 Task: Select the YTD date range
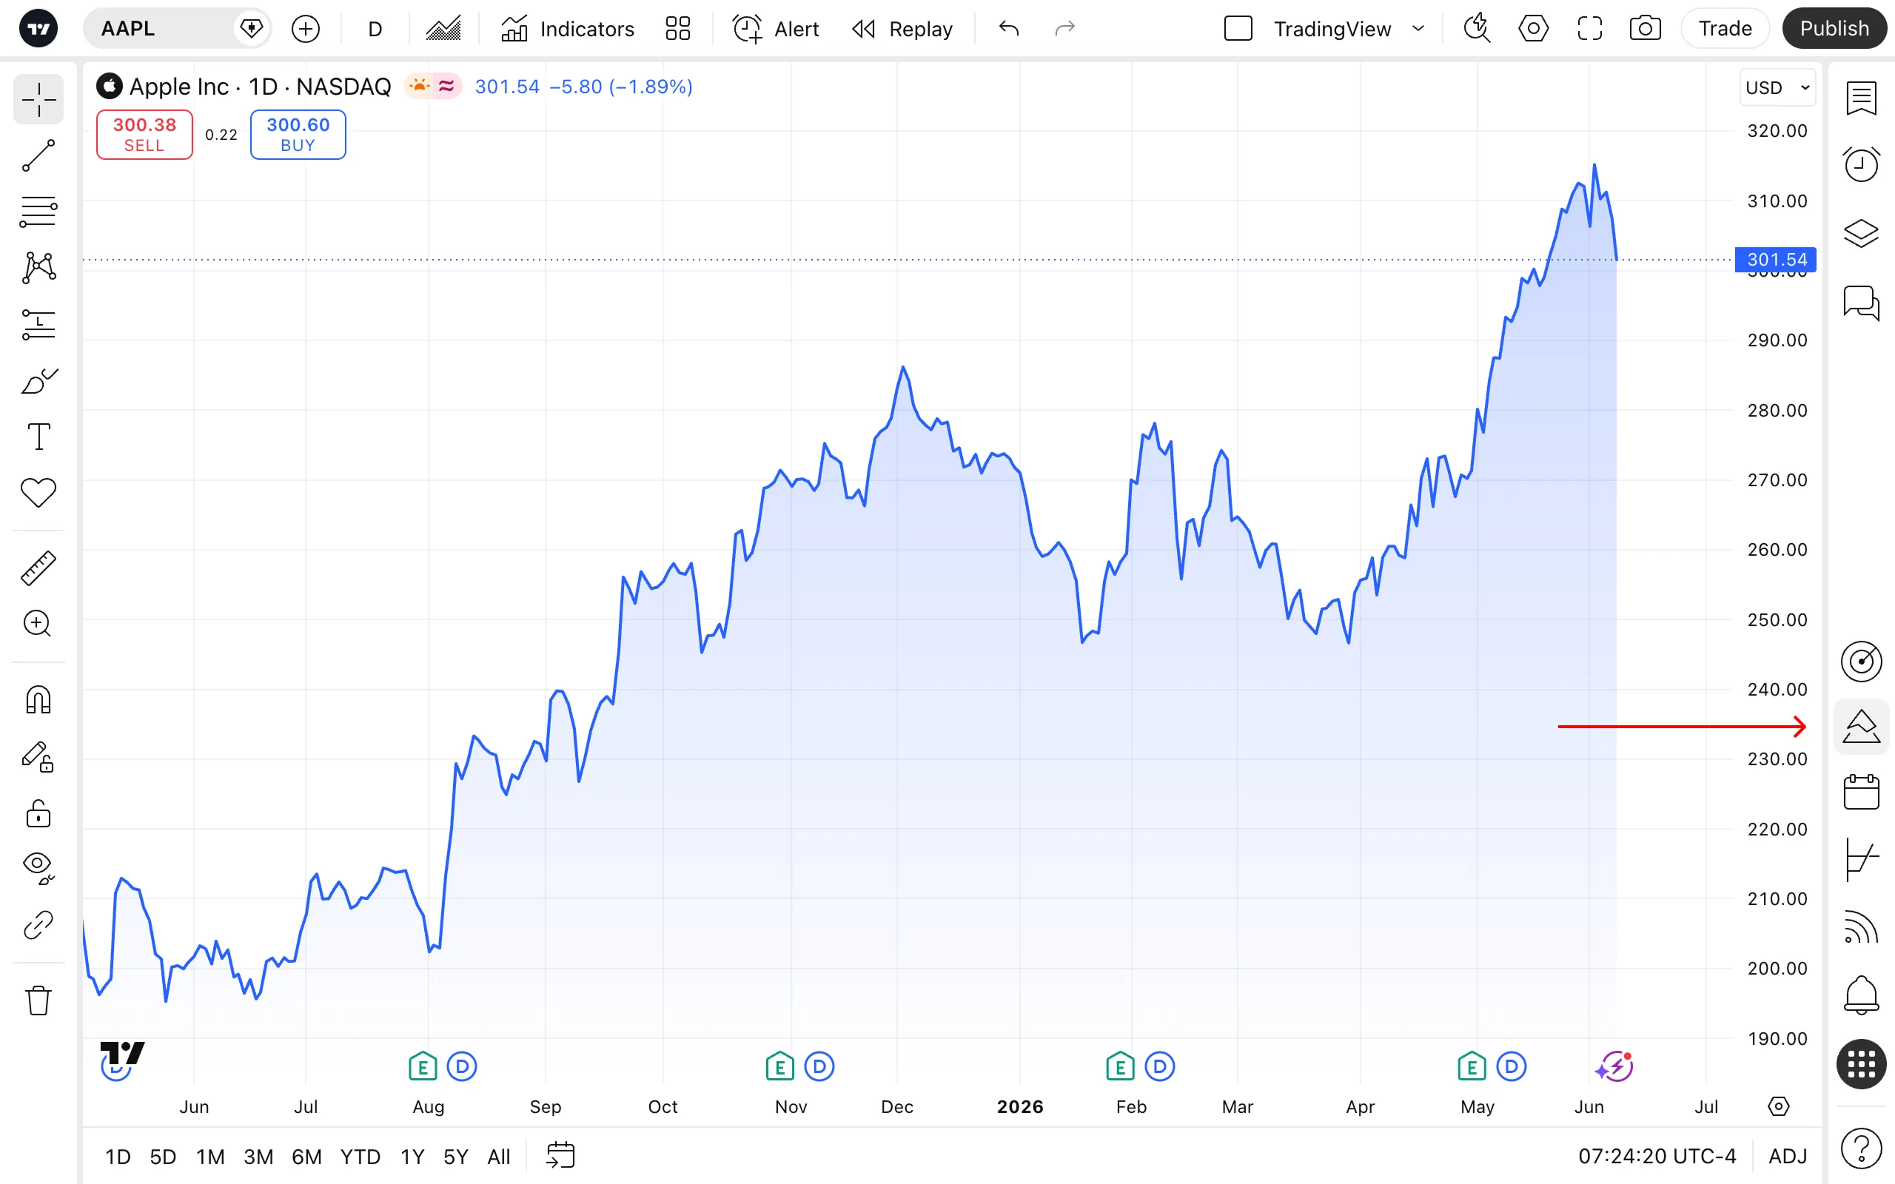(x=360, y=1157)
